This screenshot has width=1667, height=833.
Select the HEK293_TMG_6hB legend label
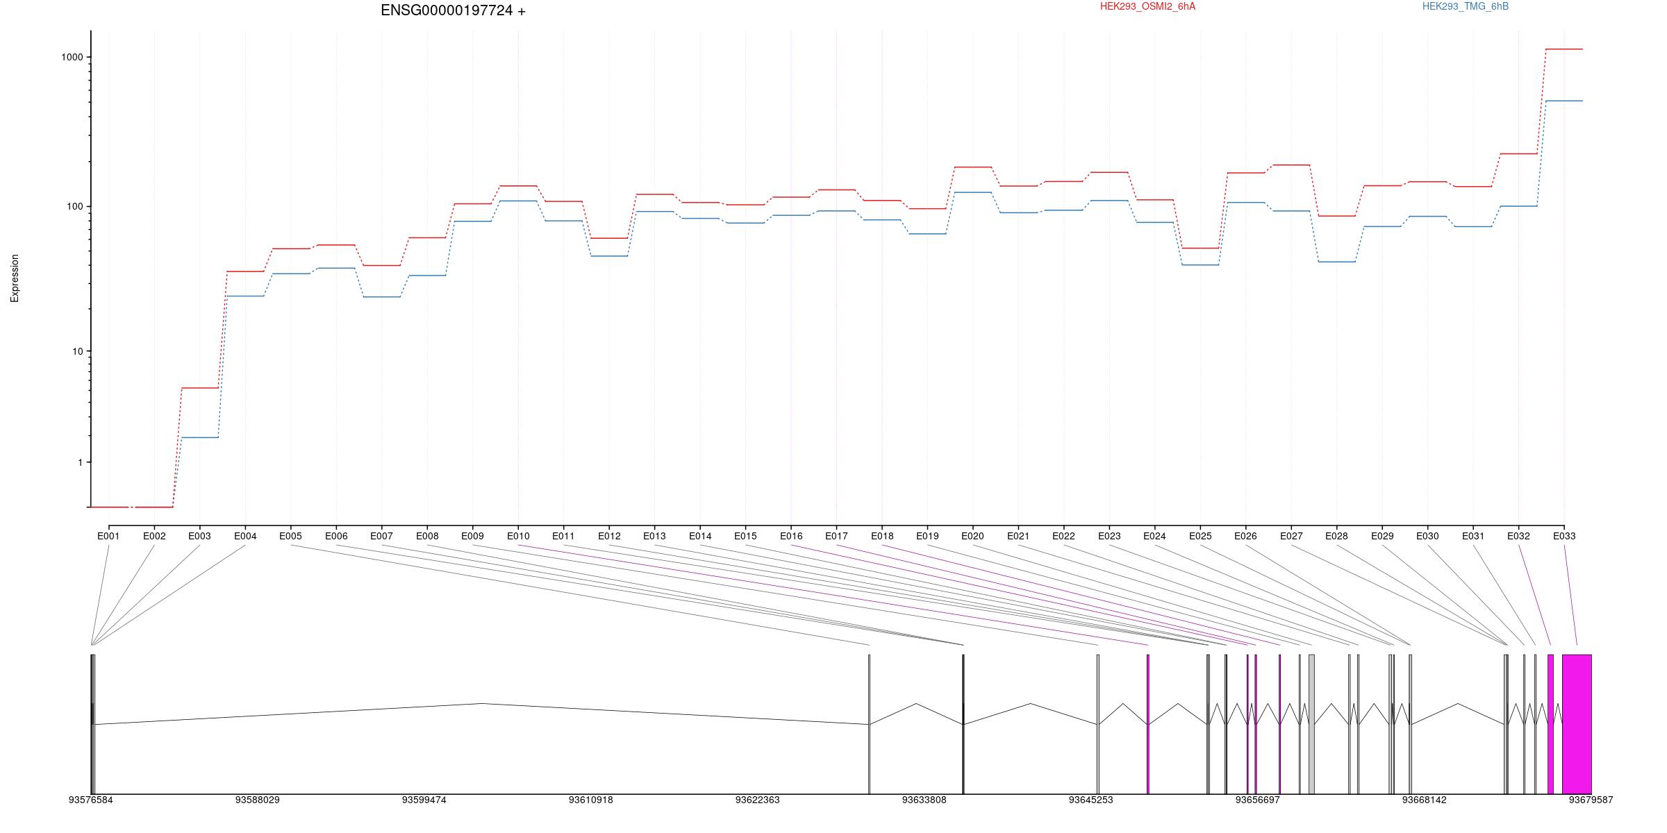[1466, 6]
